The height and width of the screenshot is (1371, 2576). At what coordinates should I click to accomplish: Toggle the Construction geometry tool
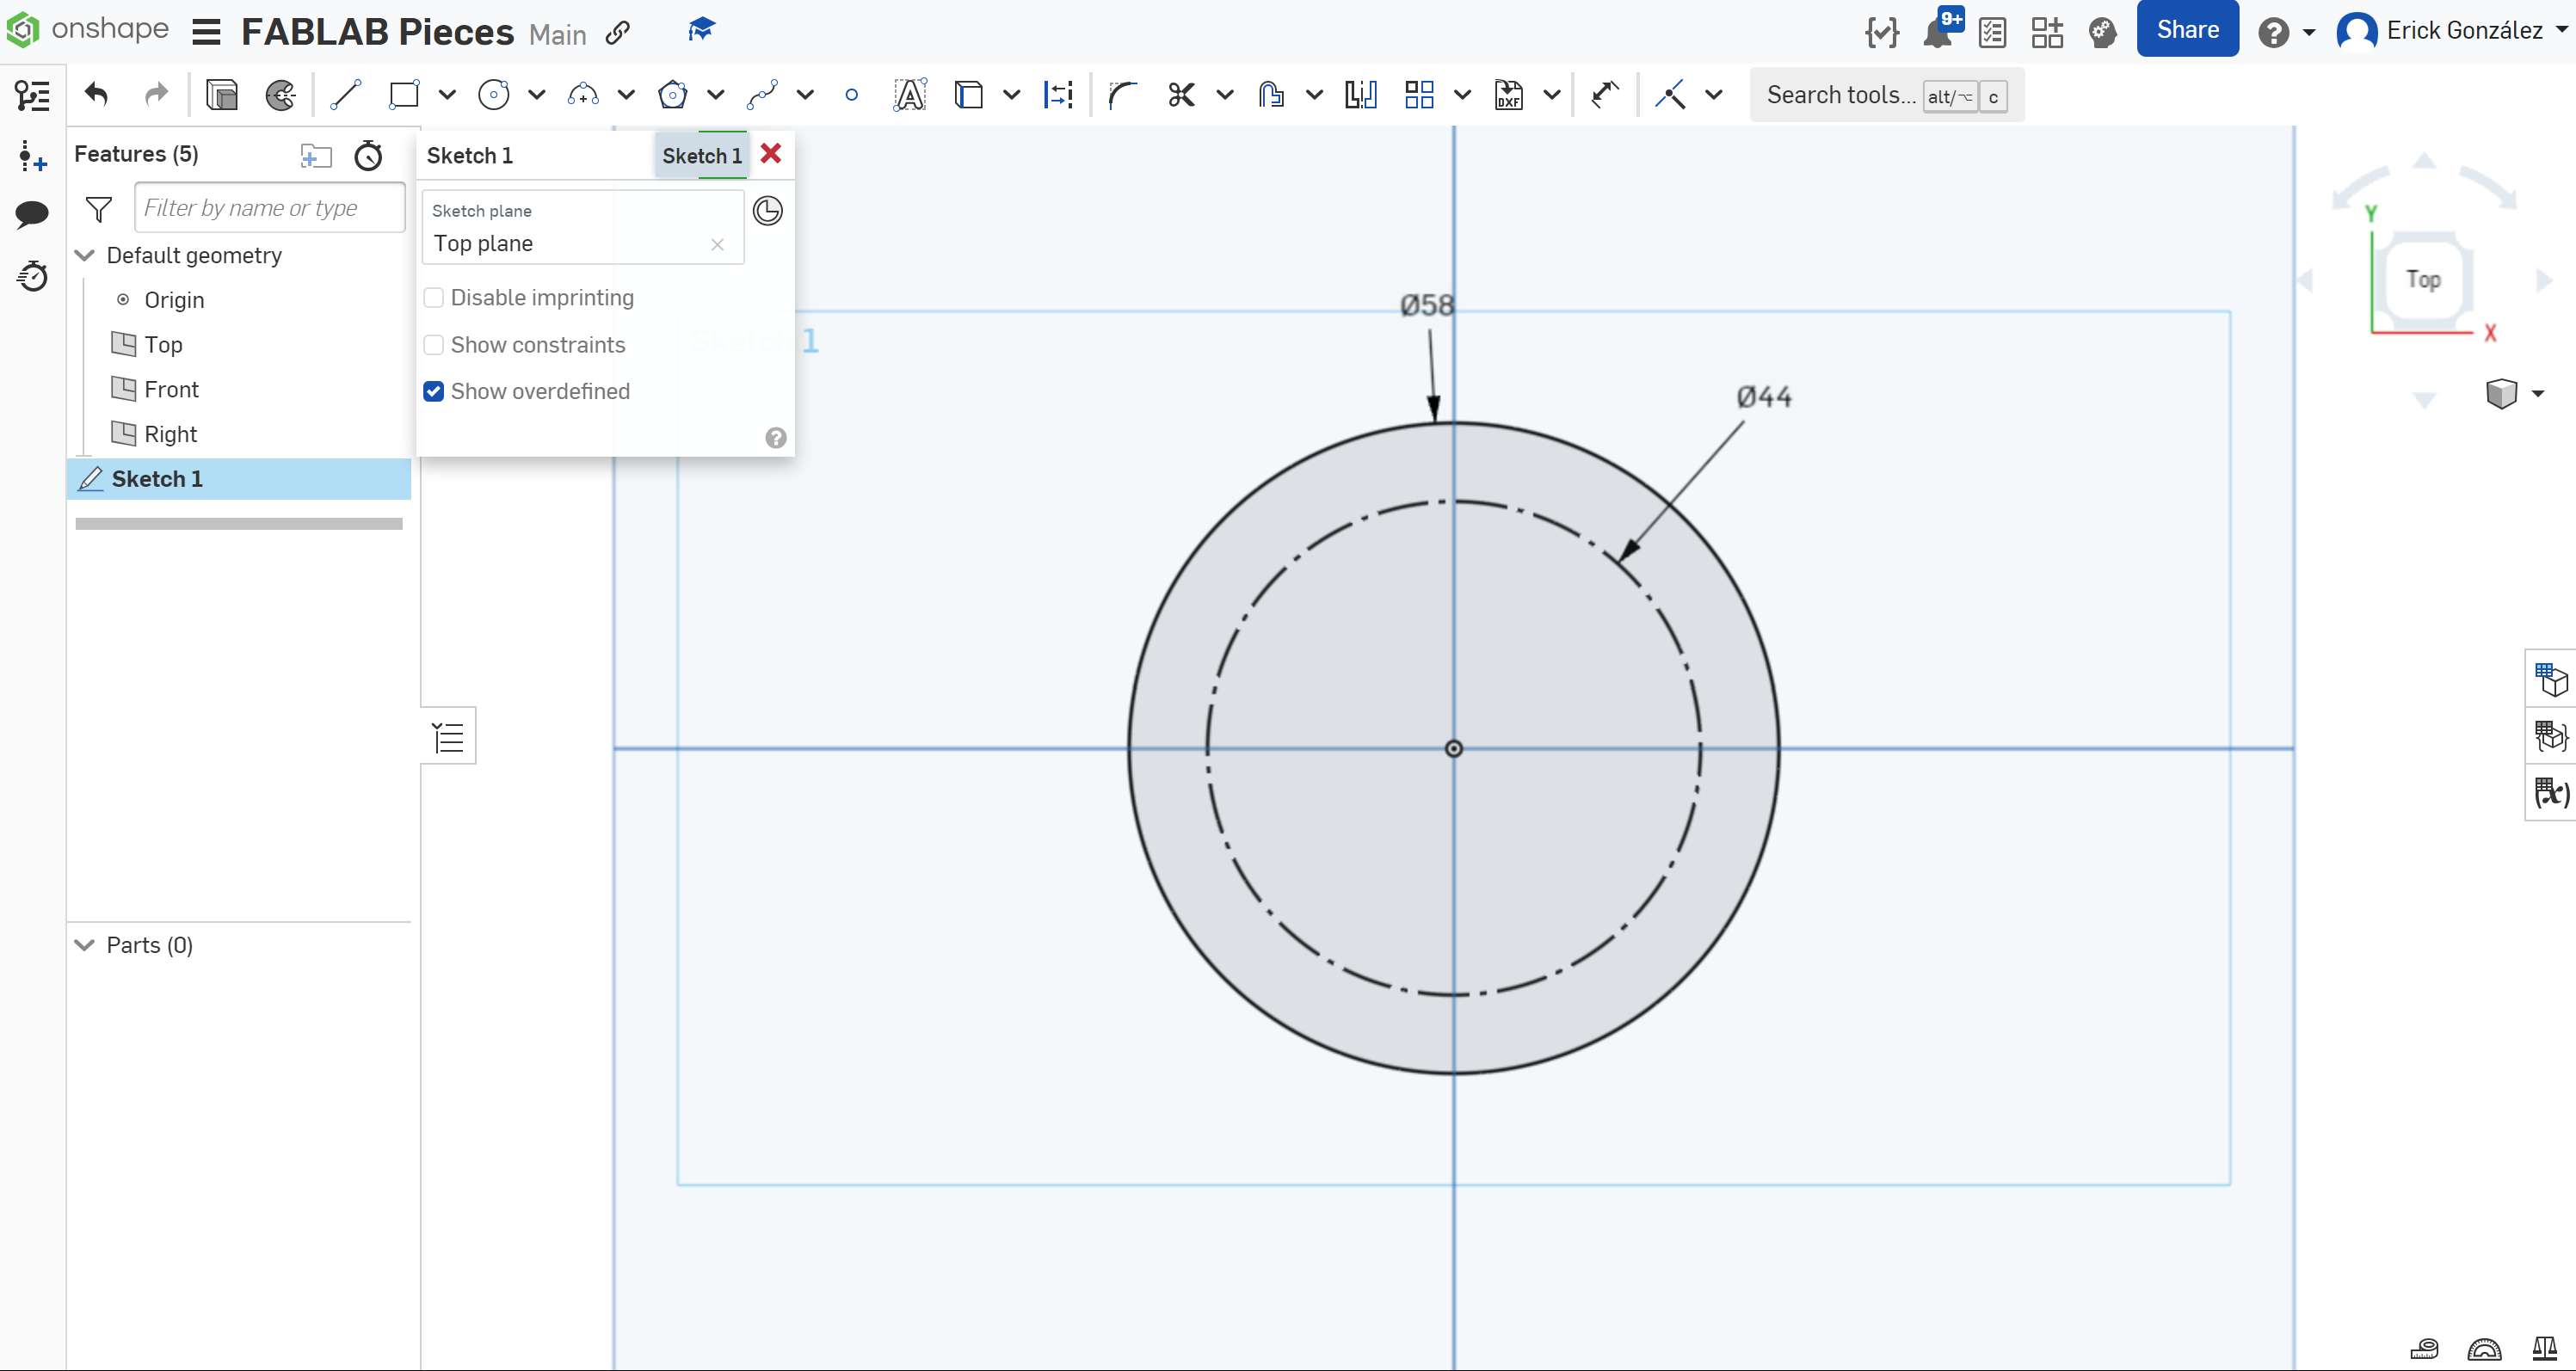(x=1058, y=95)
